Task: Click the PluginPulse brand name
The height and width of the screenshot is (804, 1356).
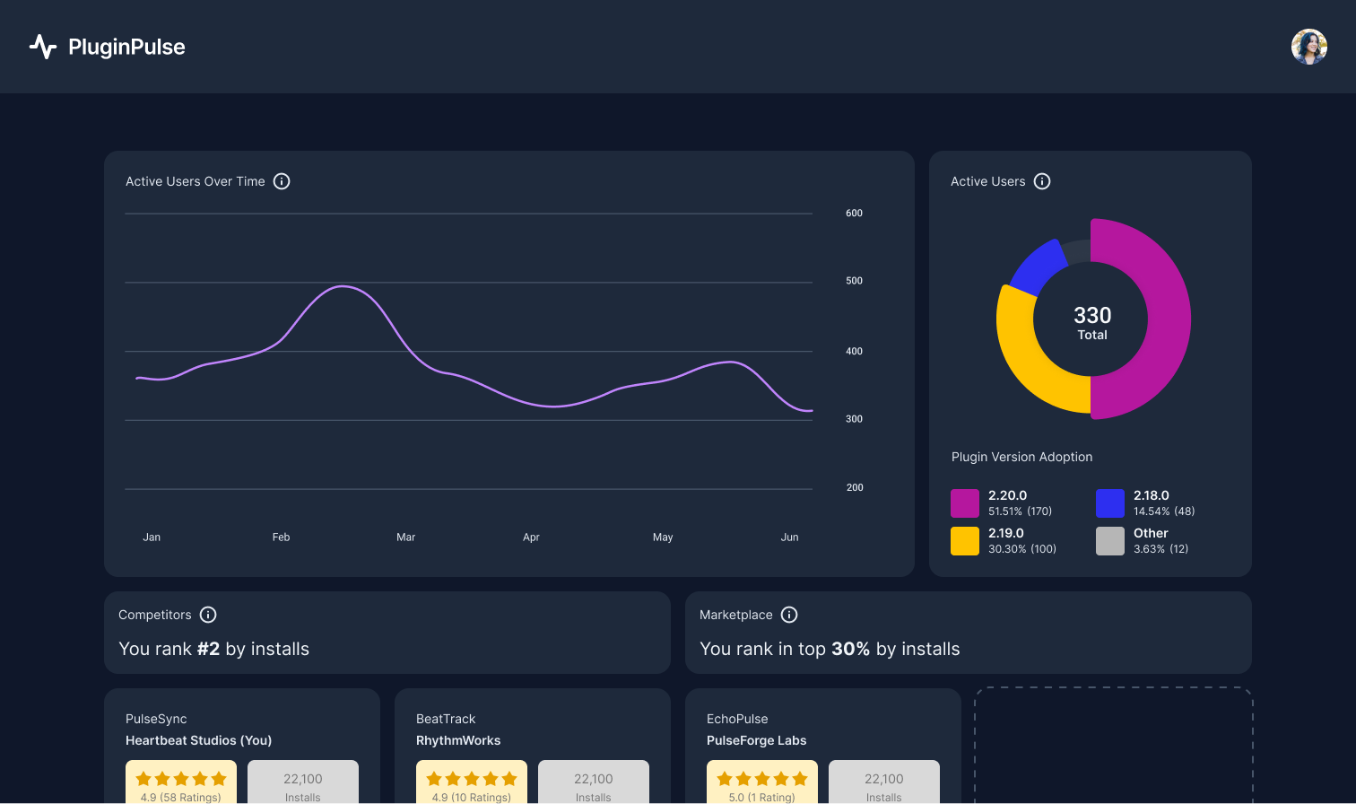Action: pyautogui.click(x=126, y=48)
